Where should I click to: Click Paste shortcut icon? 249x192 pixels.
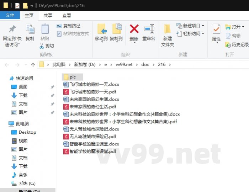click(59, 34)
